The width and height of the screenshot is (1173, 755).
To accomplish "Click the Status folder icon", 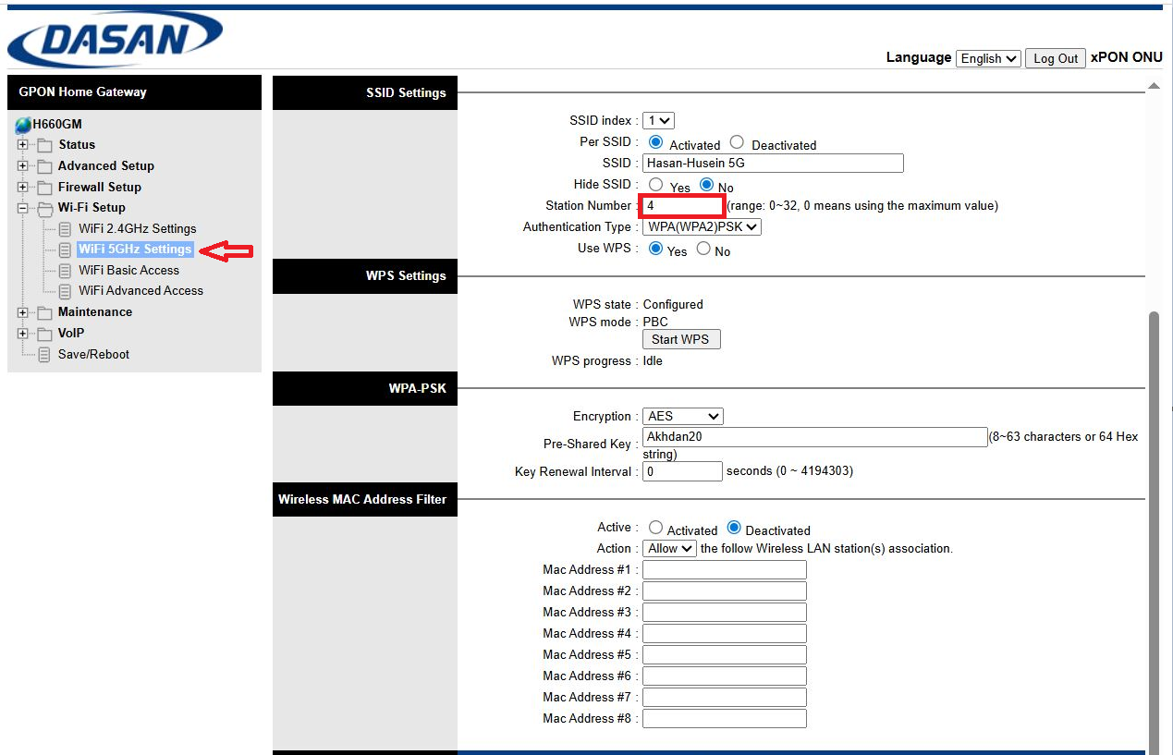I will tap(44, 145).
